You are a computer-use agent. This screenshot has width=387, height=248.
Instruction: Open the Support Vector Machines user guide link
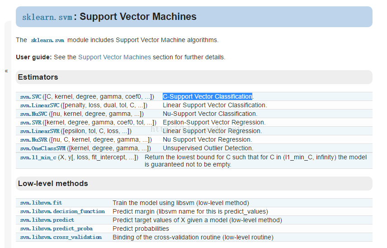point(114,57)
